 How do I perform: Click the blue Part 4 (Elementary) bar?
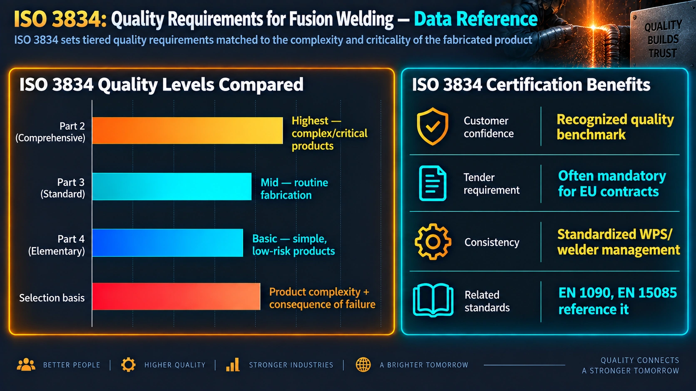[168, 243]
